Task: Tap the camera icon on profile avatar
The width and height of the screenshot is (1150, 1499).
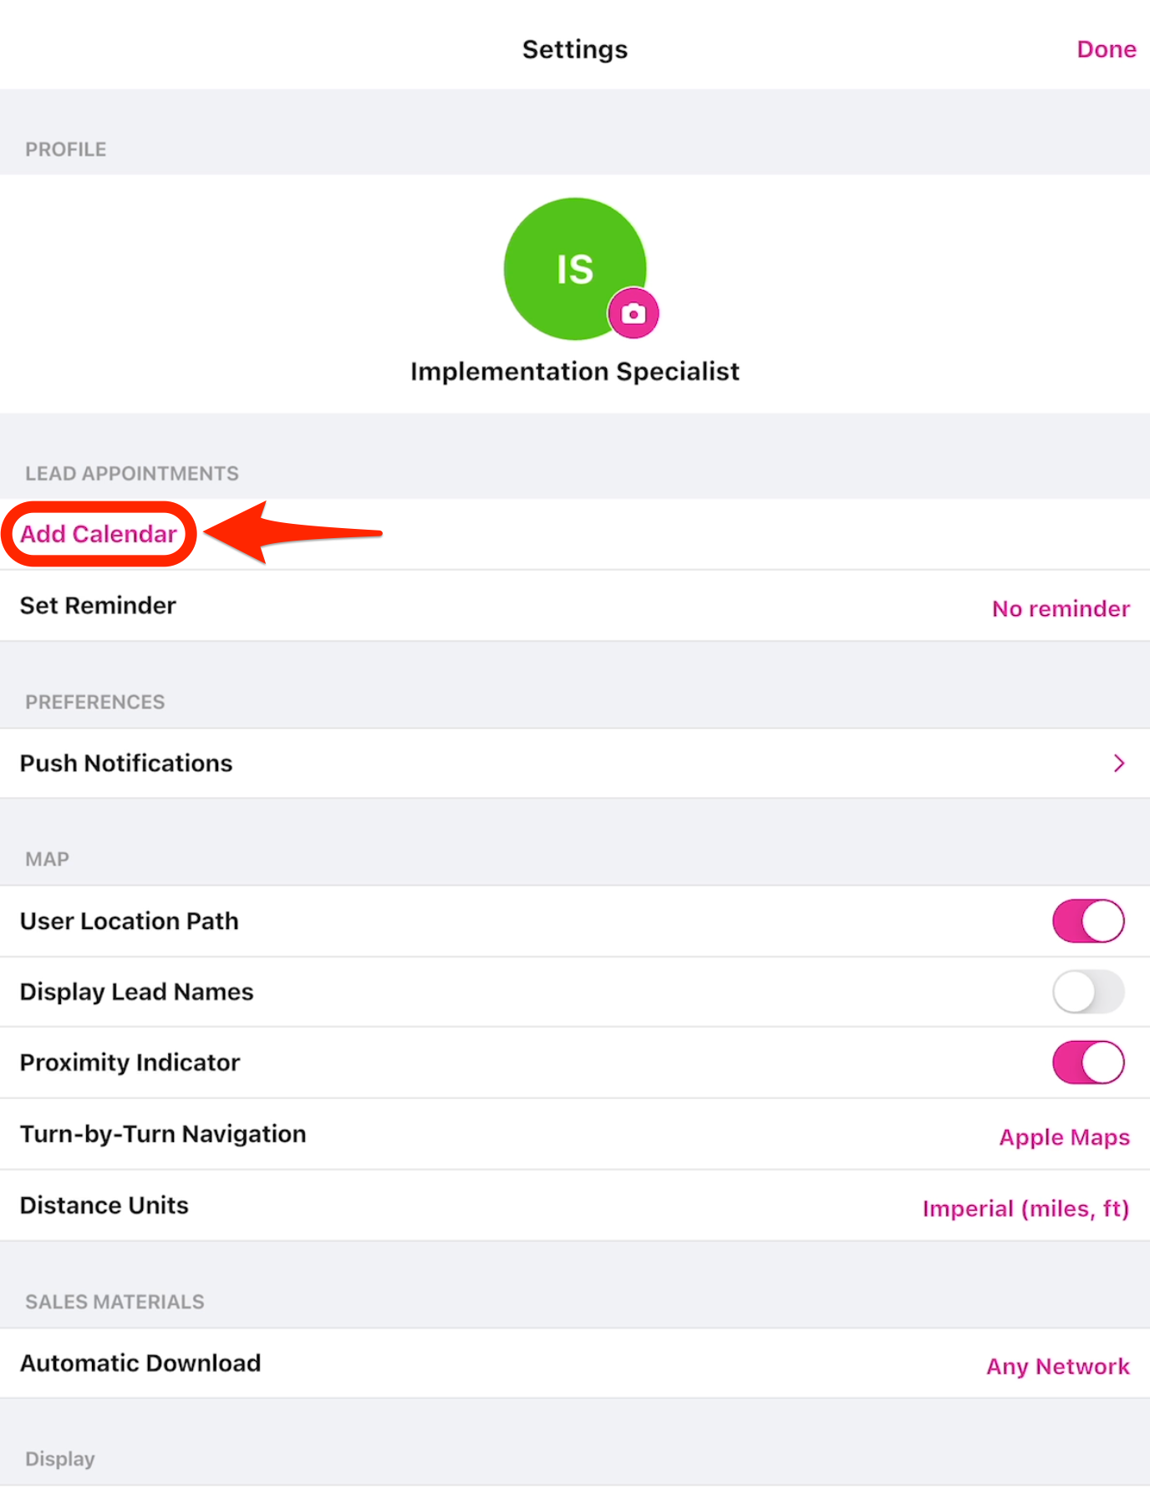Action: click(634, 313)
